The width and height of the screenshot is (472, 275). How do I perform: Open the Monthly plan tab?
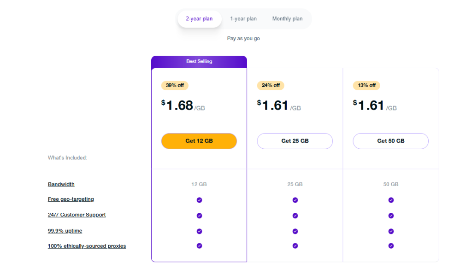(287, 19)
